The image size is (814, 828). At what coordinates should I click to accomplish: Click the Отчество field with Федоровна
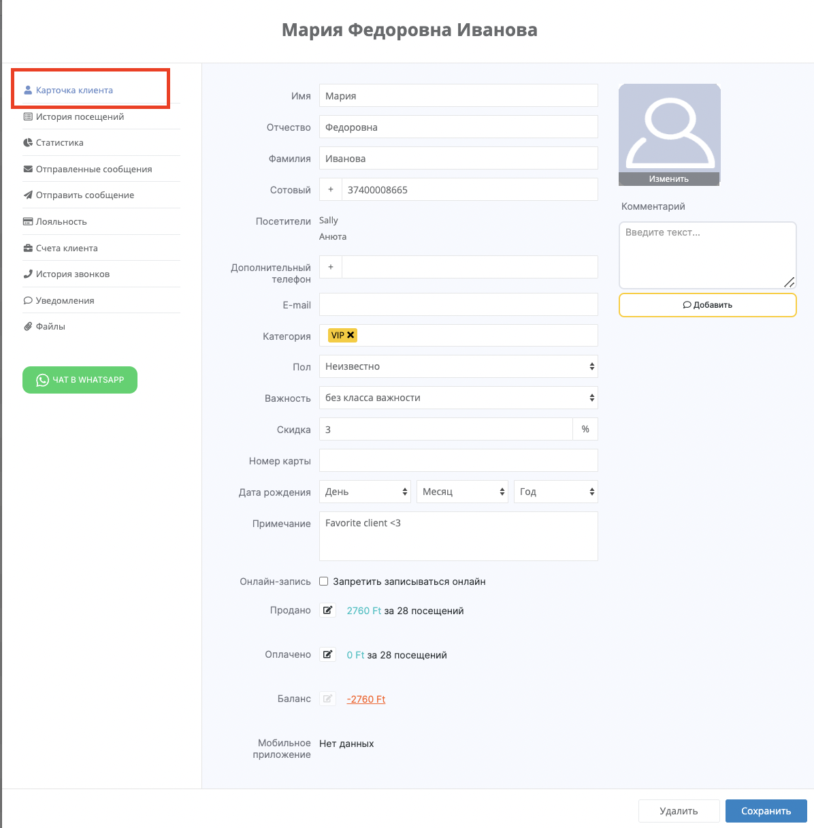point(459,127)
